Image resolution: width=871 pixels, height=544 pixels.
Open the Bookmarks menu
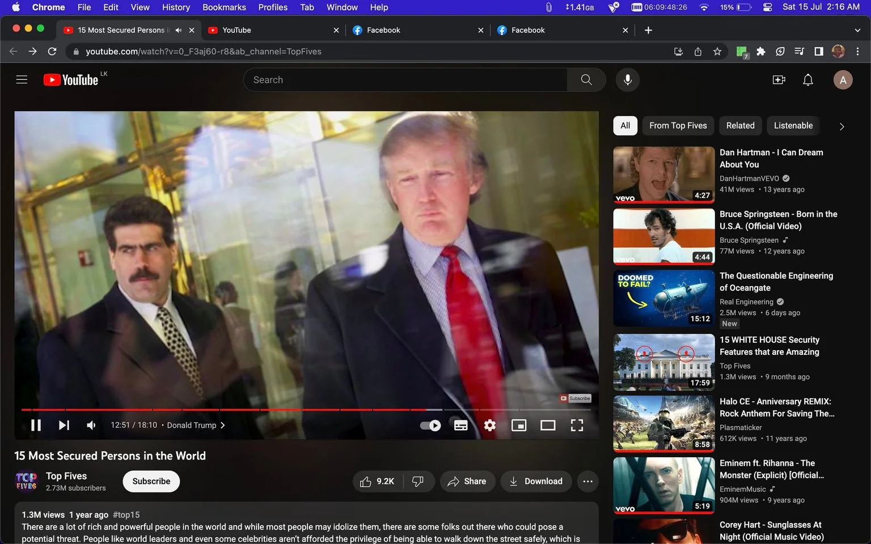pyautogui.click(x=224, y=7)
